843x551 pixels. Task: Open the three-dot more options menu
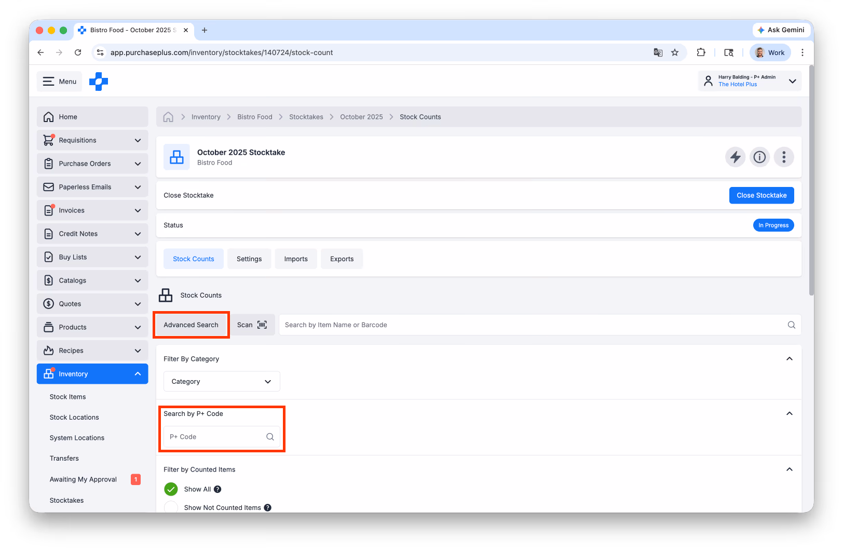(784, 157)
